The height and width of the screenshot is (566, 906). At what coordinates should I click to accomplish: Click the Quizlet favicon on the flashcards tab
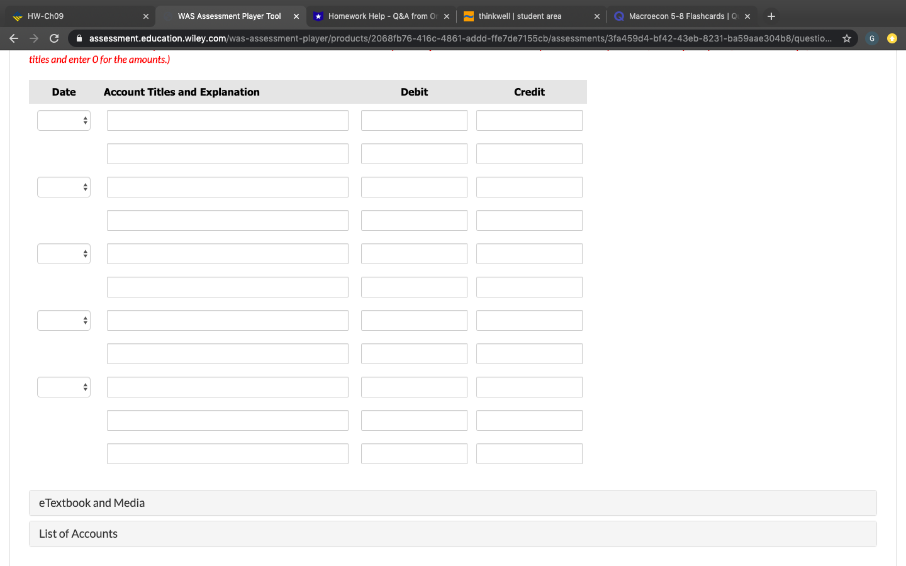click(x=618, y=16)
